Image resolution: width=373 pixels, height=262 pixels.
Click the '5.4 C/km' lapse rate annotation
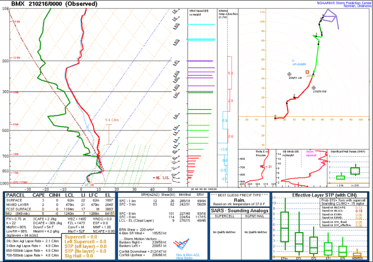pyautogui.click(x=112, y=120)
